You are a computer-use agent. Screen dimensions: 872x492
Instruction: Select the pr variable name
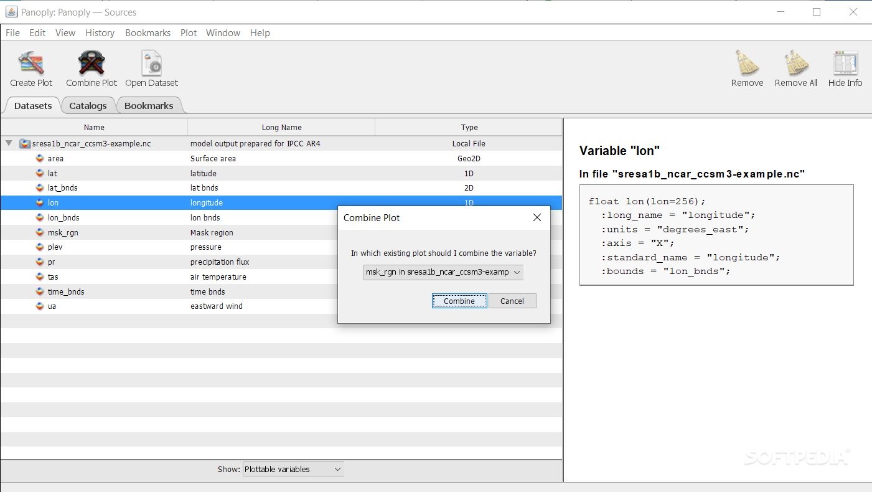tap(51, 262)
